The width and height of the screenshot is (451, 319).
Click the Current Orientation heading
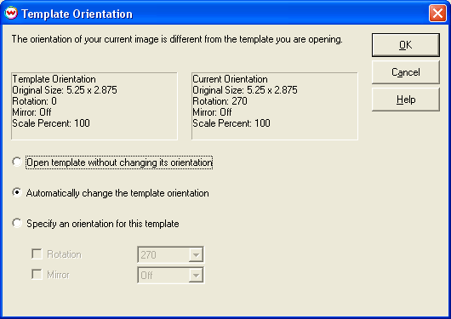230,79
